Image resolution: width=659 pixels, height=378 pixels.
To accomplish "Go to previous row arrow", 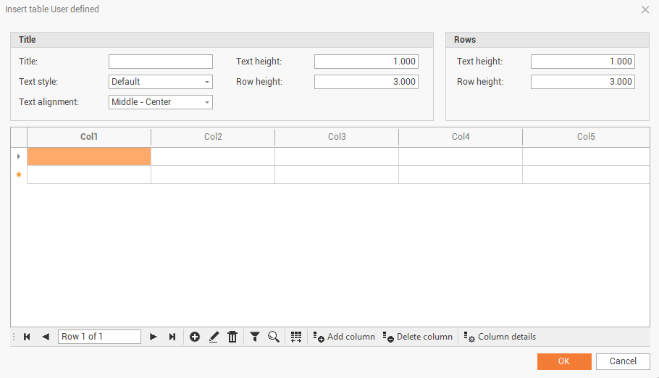I will coord(46,337).
